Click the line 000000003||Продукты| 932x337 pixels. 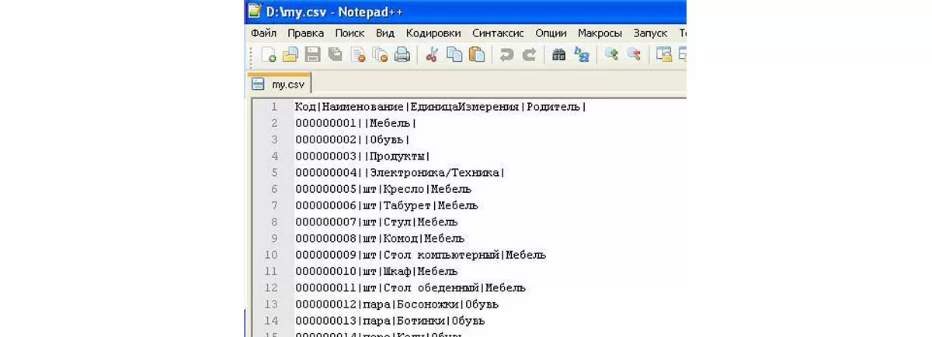[363, 156]
